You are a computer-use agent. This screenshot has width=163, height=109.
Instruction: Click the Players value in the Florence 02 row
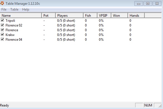[66, 25]
